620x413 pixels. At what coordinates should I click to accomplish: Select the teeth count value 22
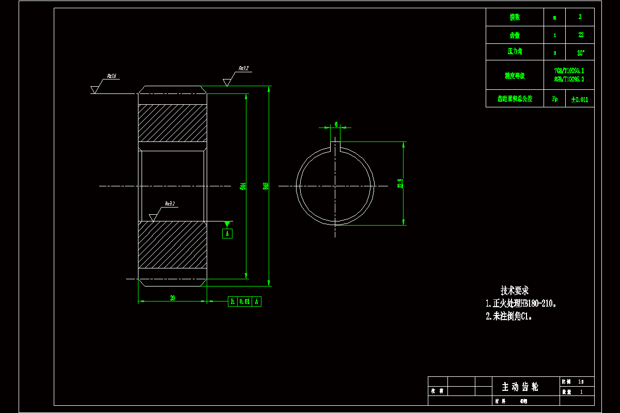click(580, 35)
